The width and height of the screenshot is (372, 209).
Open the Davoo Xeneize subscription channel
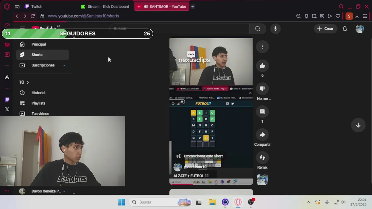click(42, 191)
